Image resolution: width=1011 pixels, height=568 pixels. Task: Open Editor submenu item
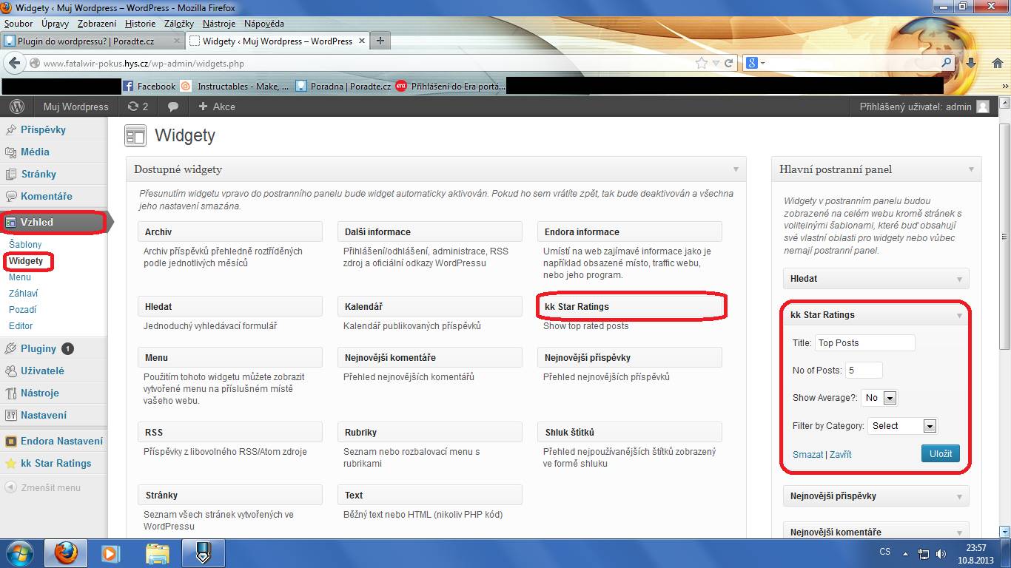21,325
